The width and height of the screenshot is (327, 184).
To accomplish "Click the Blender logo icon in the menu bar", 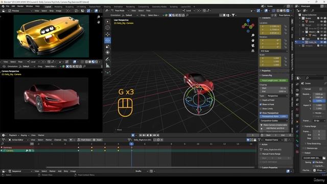I will tap(3, 6).
